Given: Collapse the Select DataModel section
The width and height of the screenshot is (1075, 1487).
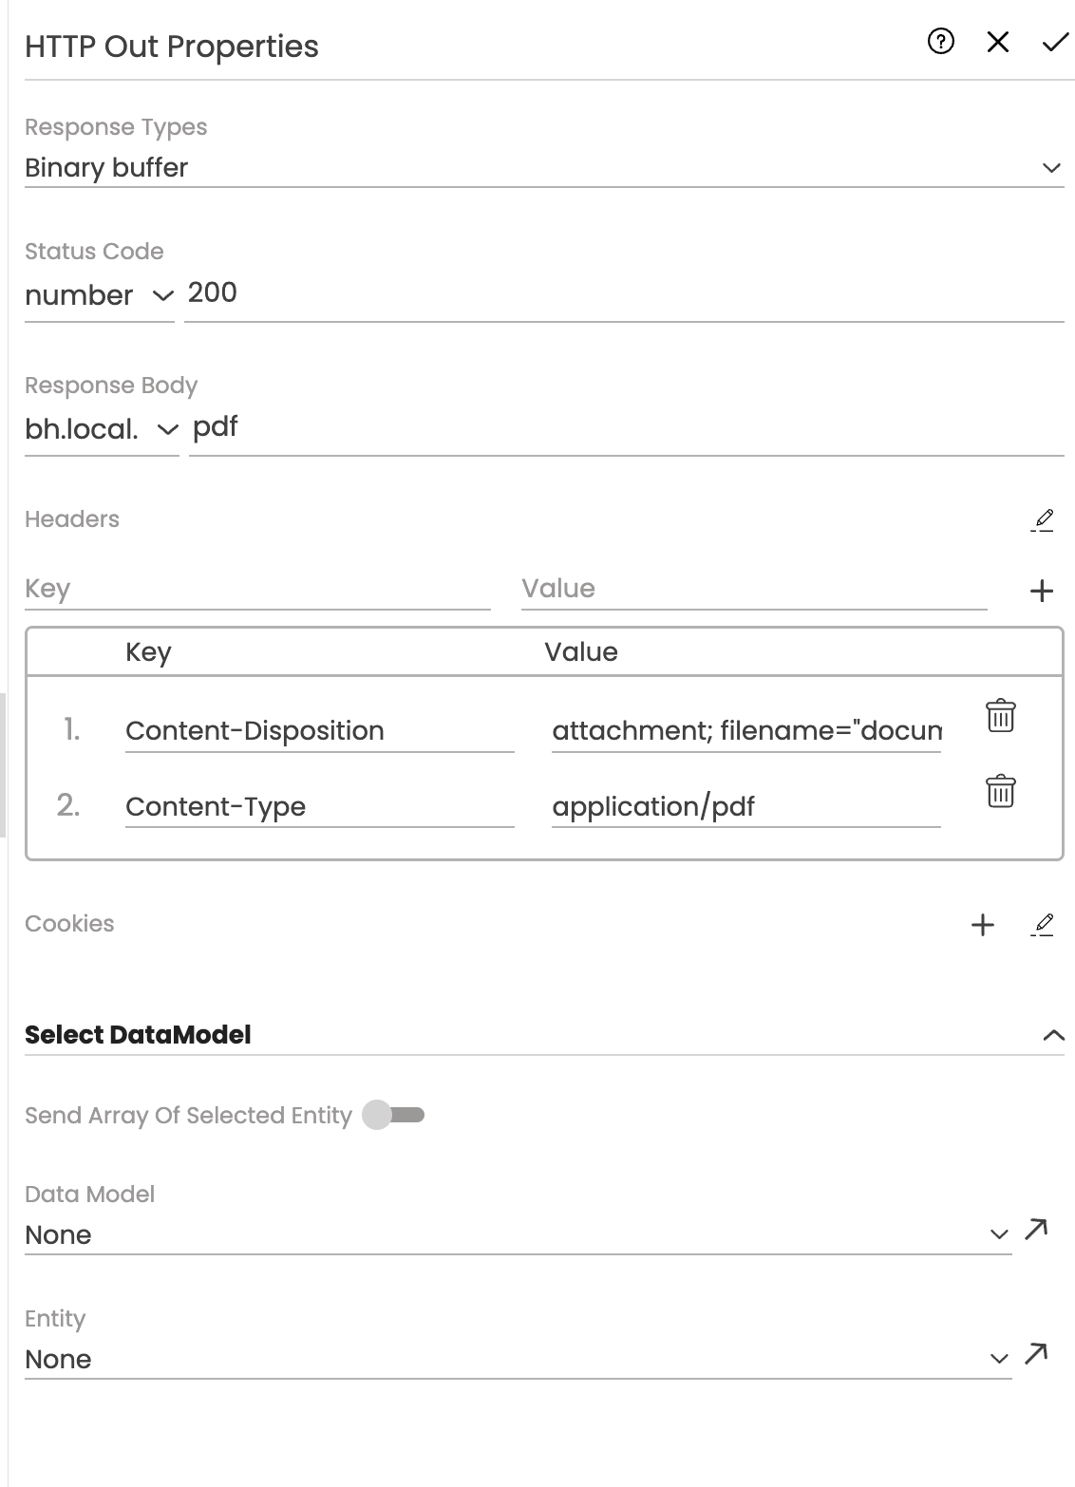Looking at the screenshot, I should pyautogui.click(x=1053, y=1035).
